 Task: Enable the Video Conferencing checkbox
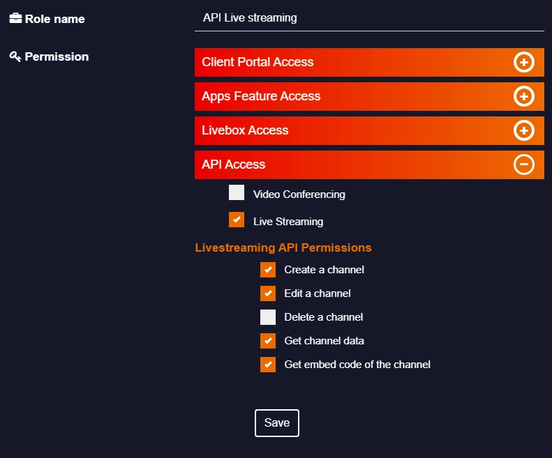pyautogui.click(x=237, y=192)
